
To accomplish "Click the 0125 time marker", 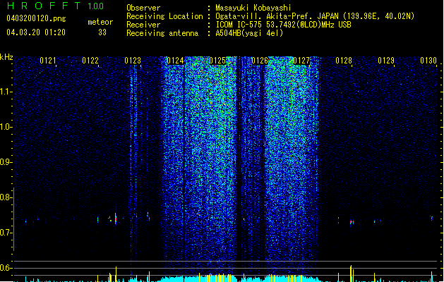I will (217, 61).
